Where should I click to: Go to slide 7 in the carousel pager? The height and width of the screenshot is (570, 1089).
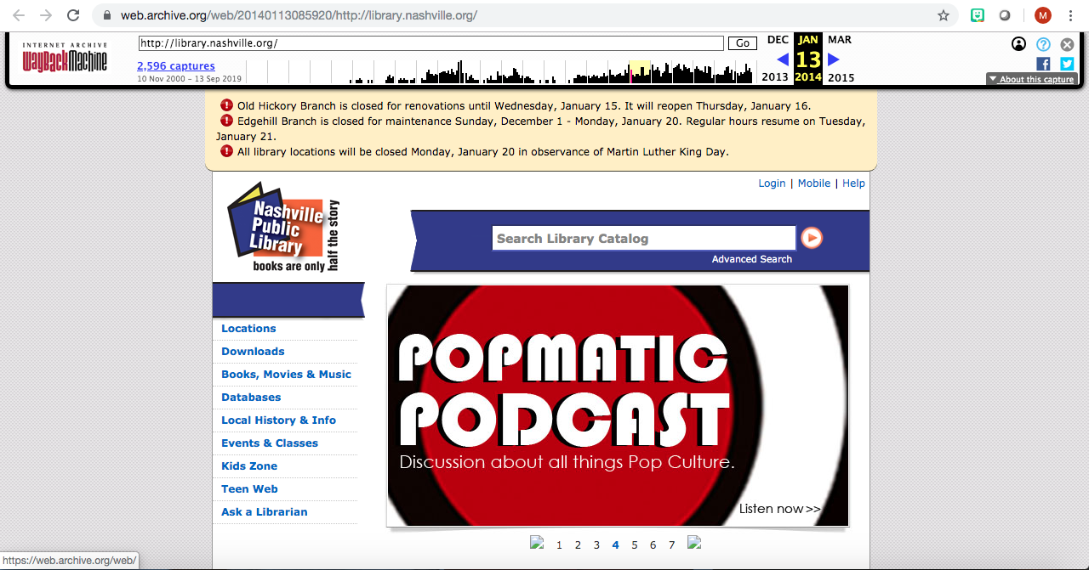[672, 545]
